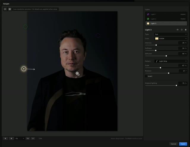
Task: Toggle Light 3 visibility eye icon
Action: (178, 30)
